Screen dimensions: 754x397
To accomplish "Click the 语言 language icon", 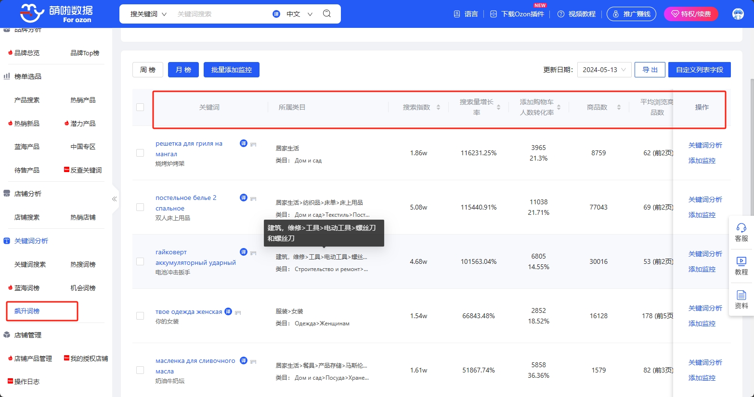I will 457,14.
